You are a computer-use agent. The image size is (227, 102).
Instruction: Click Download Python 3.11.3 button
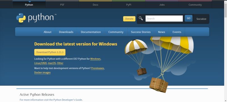click(x=50, y=52)
